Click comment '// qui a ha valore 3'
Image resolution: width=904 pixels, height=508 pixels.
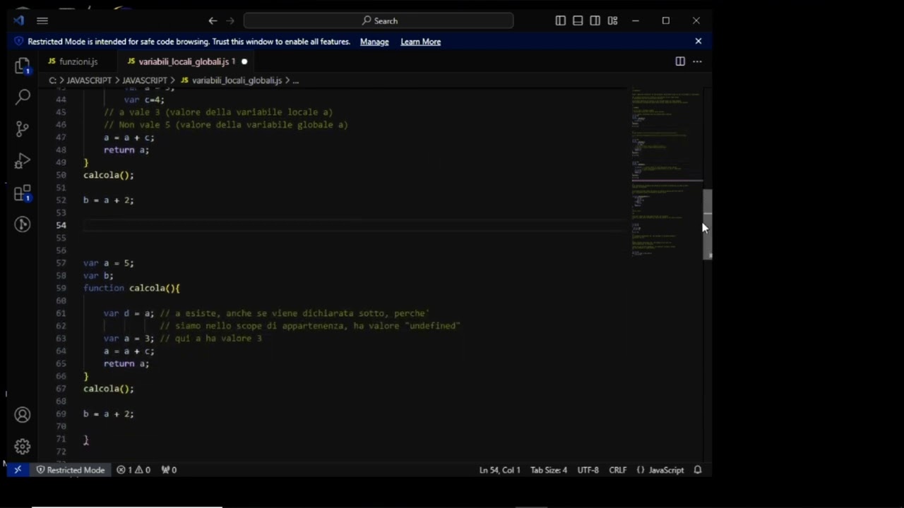tap(210, 339)
